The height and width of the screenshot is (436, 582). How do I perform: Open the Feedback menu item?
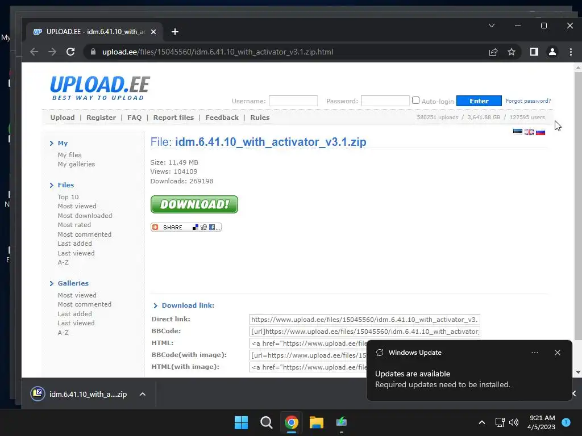[x=222, y=118]
